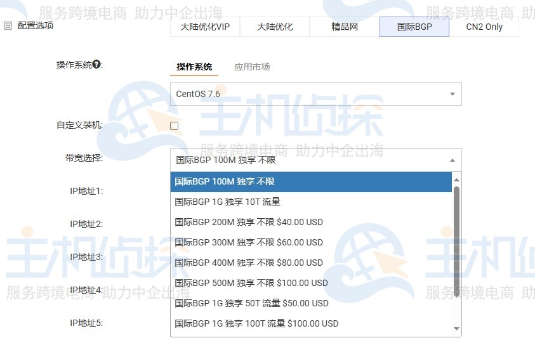Click the 配置选项 section heading
Viewport: 535px width, 345px height.
36,25
